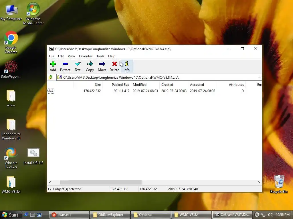Select the WMC-V8.8.4 desktop archive icon
Screen dimensions: 293x219
11,184
